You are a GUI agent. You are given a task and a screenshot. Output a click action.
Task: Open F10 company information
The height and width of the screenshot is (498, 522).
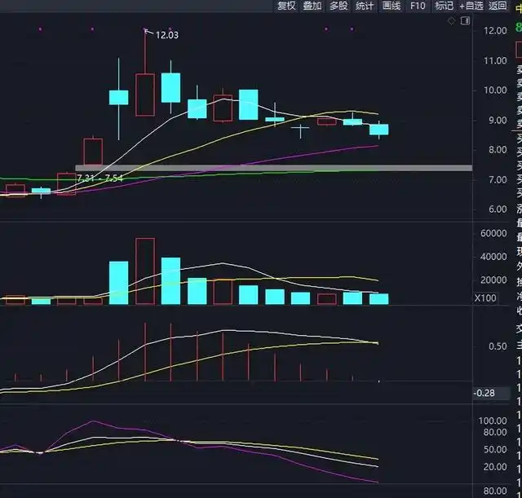point(418,6)
